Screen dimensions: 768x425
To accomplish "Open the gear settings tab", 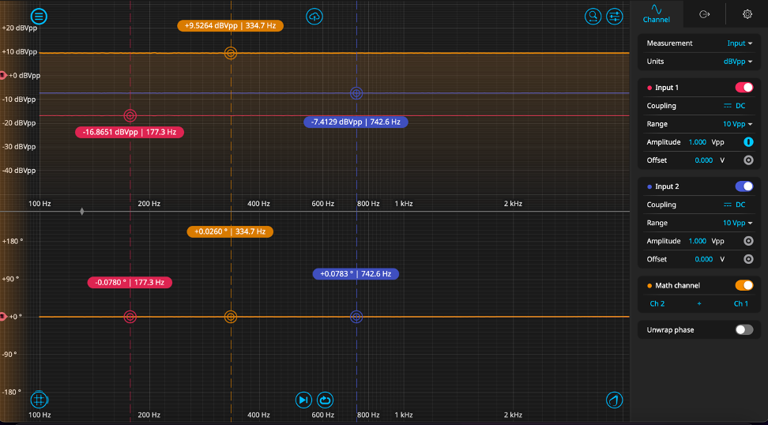I will point(747,14).
